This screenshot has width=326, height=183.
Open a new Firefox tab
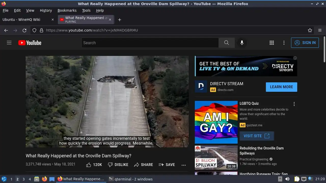(x=119, y=20)
